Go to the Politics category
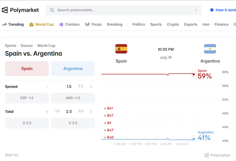Image resolution: width=236 pixels, height=161 pixels. pyautogui.click(x=138, y=24)
